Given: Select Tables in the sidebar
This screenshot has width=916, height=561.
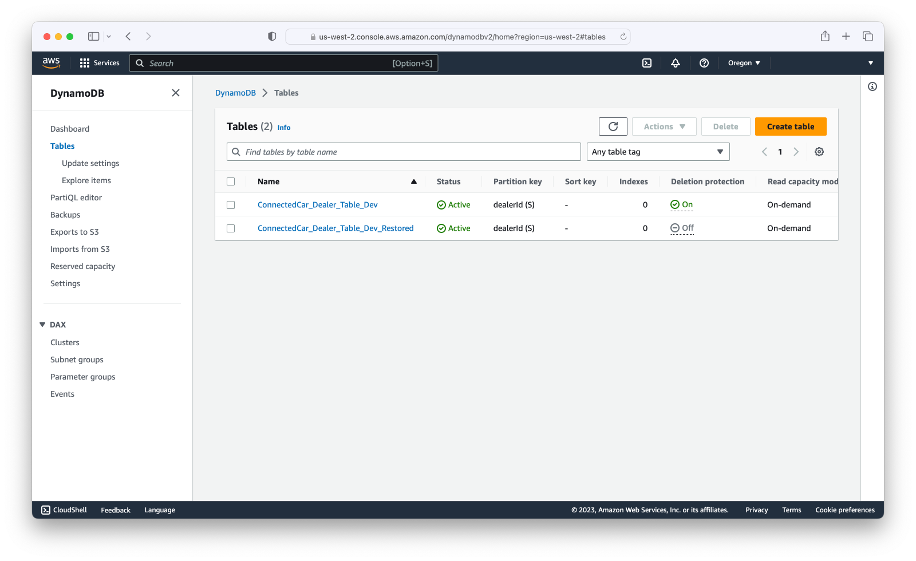Looking at the screenshot, I should pyautogui.click(x=62, y=146).
